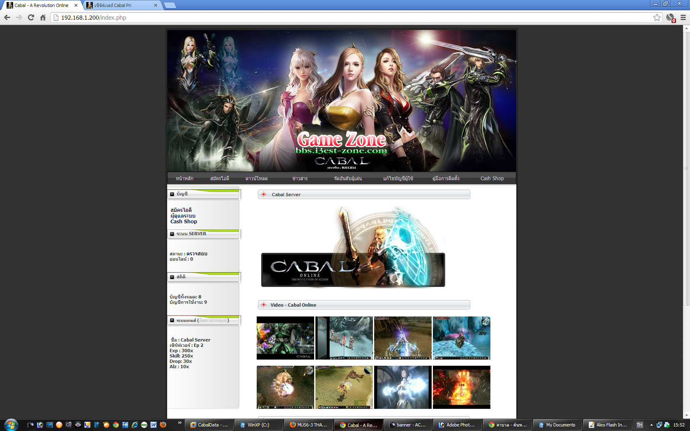Click the icon beside ระบบ SERVER header
Screen dimensions: 690x431
pyautogui.click(x=172, y=234)
